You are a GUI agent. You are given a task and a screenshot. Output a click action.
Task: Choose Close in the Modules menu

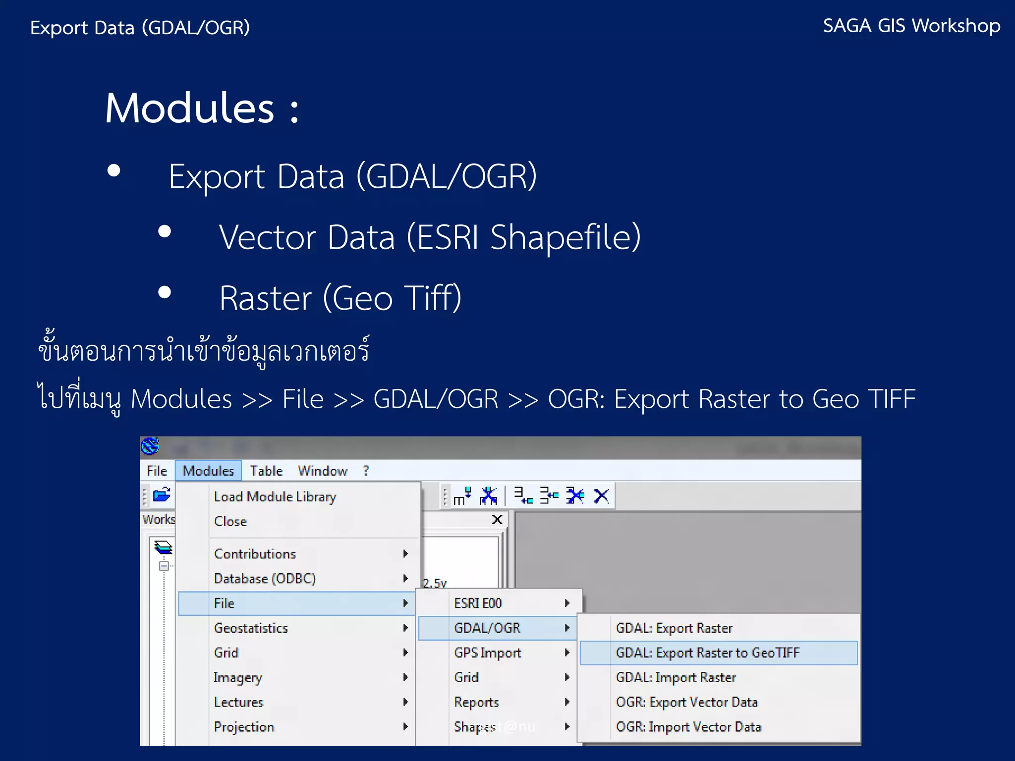coord(297,521)
